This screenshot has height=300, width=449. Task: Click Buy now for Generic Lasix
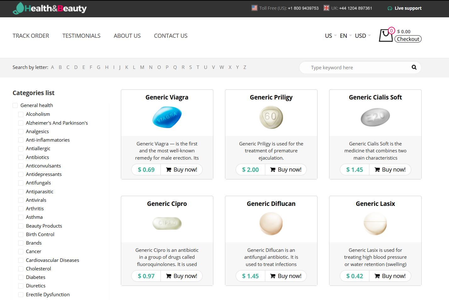click(x=390, y=276)
